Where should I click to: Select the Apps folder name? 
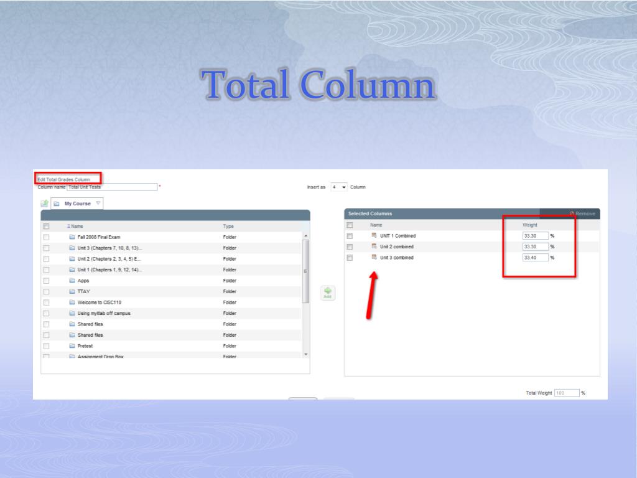(83, 281)
